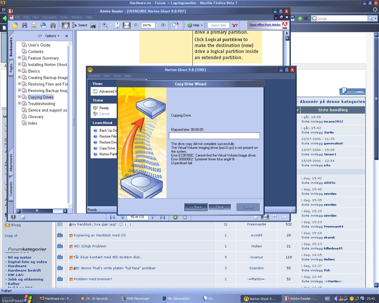Image resolution: width=379 pixels, height=303 pixels.
Task: Click the zoom out minus button
Action: pos(136,25)
